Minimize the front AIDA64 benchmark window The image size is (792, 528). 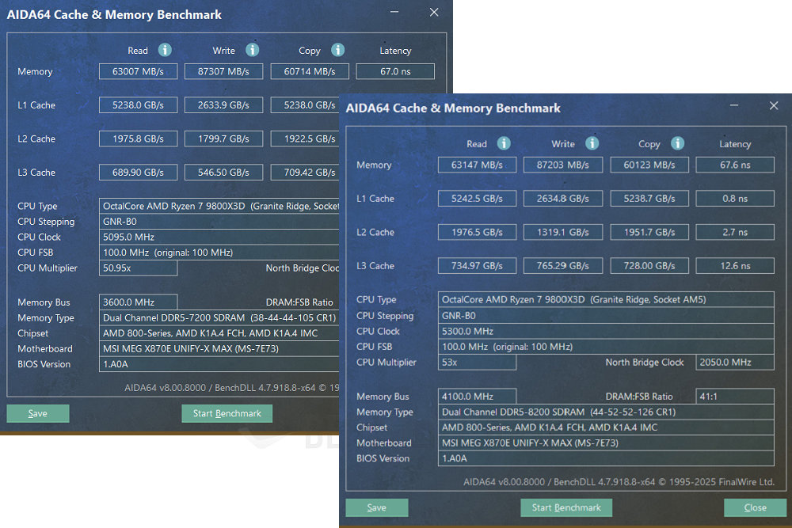[x=734, y=107]
